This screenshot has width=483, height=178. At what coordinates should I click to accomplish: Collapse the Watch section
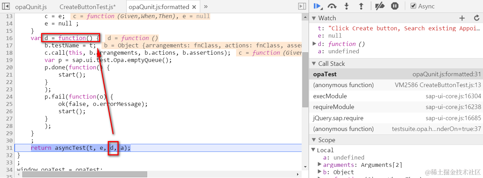[314, 18]
